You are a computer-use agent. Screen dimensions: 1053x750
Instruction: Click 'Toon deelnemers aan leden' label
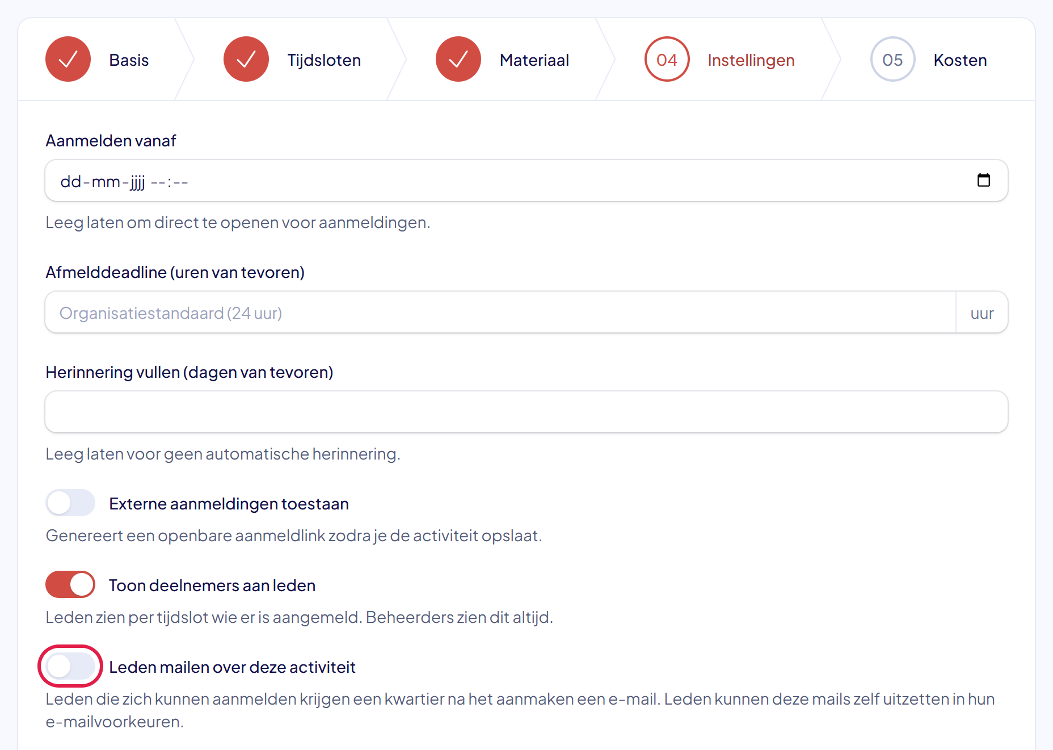tap(212, 585)
